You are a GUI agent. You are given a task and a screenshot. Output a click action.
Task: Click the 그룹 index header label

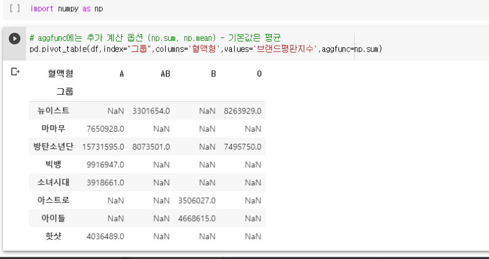pyautogui.click(x=65, y=92)
